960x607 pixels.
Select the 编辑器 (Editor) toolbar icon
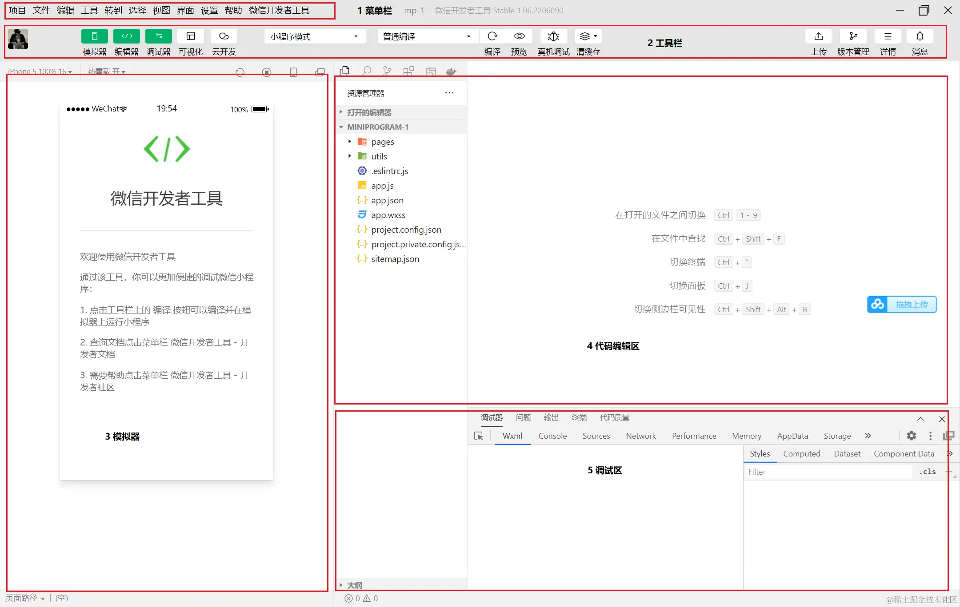(126, 36)
